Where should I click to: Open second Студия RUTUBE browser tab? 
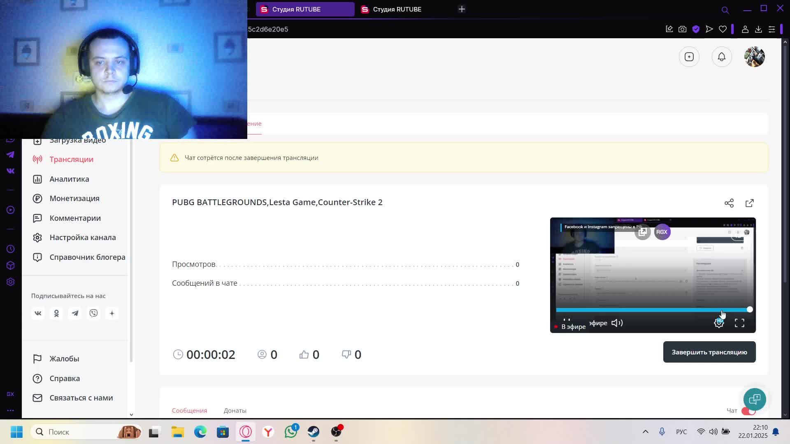[397, 9]
